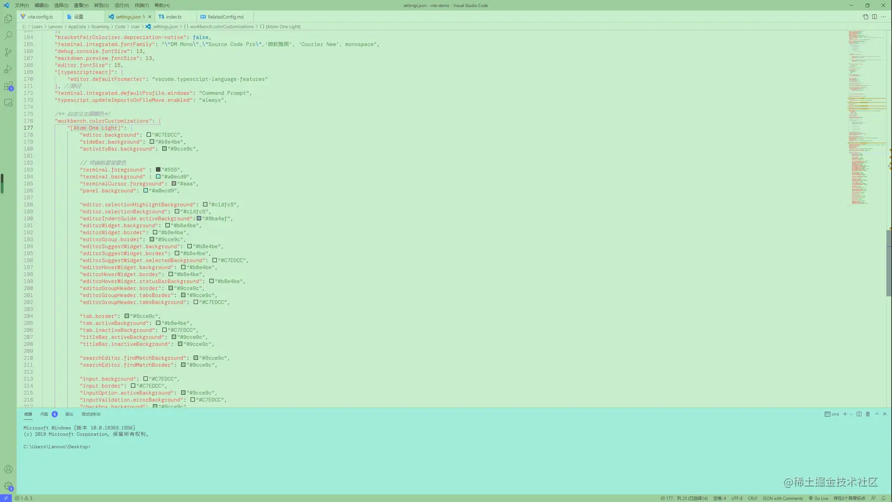Change the CRLF end-of-line sequence
This screenshot has width=892, height=502.
coord(752,498)
